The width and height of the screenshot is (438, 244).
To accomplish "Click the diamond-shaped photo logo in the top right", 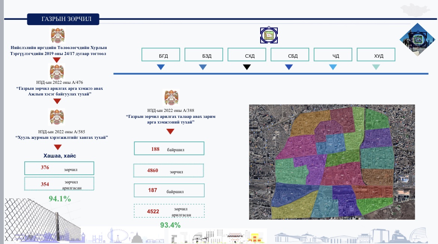I will [x=417, y=40].
